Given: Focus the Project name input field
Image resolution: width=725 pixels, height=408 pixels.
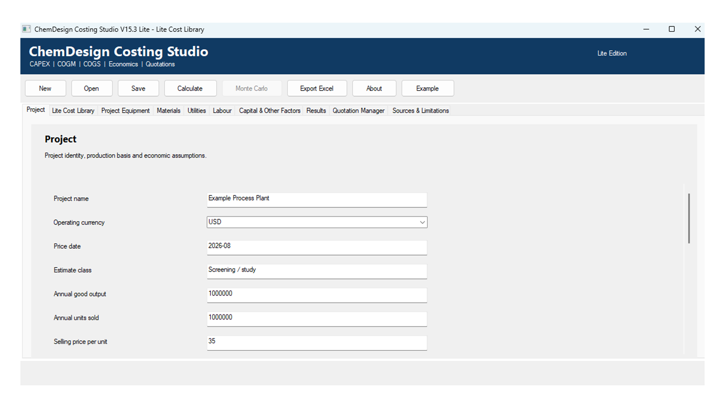Looking at the screenshot, I should (317, 199).
